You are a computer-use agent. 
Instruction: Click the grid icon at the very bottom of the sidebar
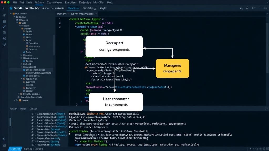(4, 145)
